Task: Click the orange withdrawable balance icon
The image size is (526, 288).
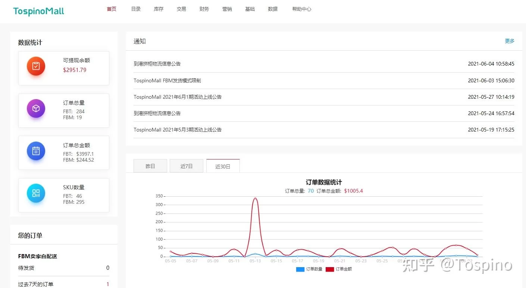Action: coord(36,66)
